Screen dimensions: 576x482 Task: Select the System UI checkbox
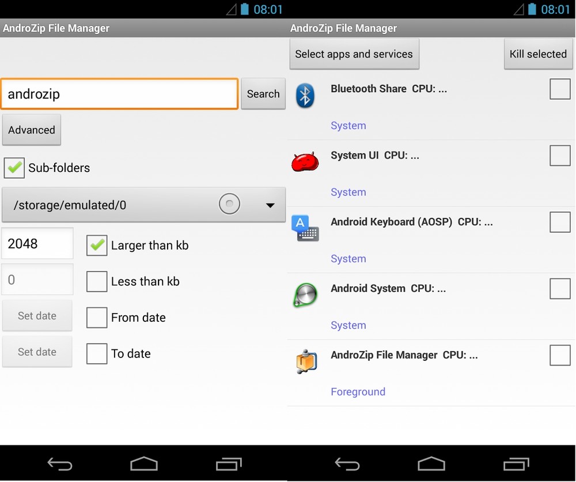pyautogui.click(x=560, y=155)
